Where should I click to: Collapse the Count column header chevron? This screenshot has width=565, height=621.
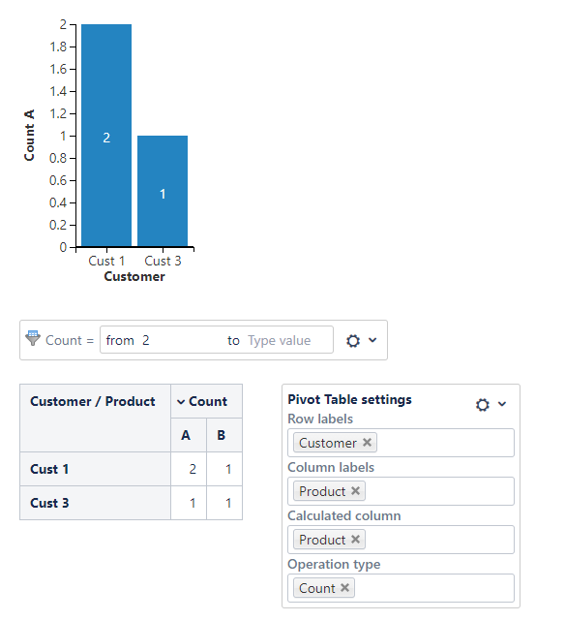(181, 402)
